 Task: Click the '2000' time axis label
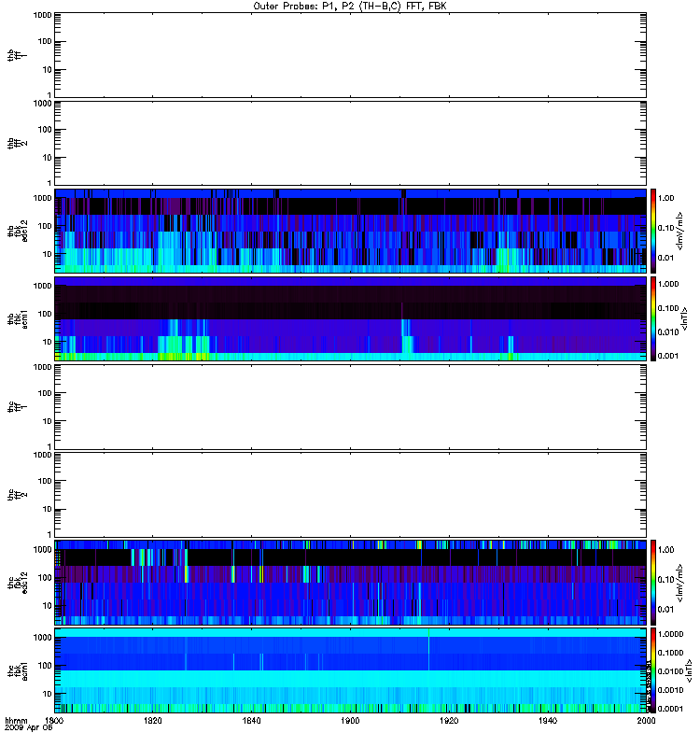tap(646, 721)
